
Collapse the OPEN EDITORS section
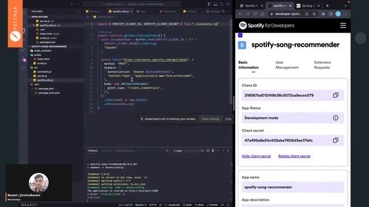pos(39,17)
